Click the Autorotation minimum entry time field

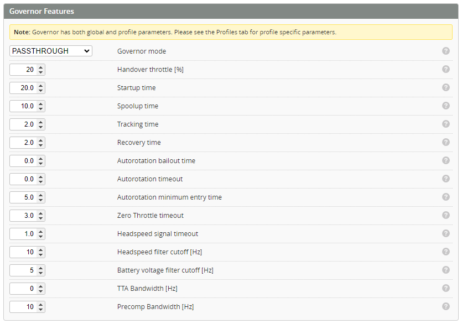23,197
